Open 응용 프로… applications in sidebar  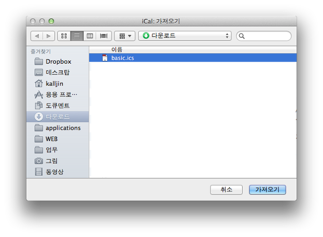58,94
